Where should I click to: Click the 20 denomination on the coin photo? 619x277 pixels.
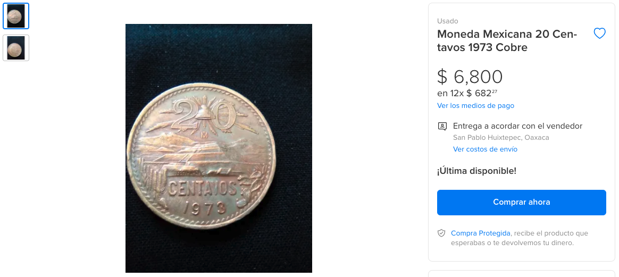point(205,116)
